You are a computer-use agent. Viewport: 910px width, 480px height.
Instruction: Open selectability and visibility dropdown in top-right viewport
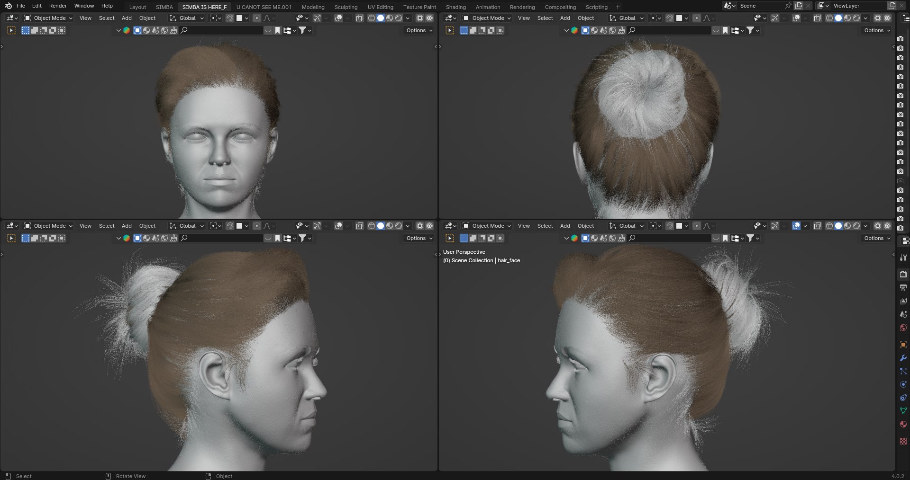(x=760, y=18)
